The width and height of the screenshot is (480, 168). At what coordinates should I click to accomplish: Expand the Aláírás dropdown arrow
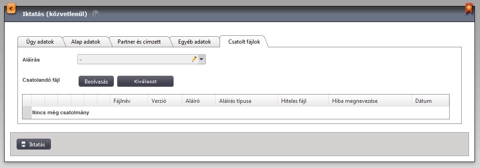[x=202, y=59]
